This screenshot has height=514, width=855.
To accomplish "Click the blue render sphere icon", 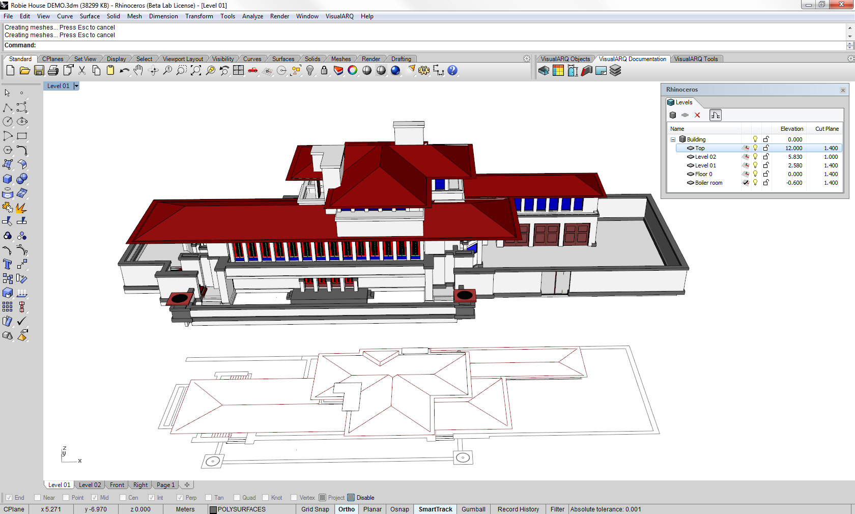I will [395, 71].
